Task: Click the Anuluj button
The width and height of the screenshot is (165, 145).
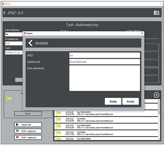Action: coord(130,101)
